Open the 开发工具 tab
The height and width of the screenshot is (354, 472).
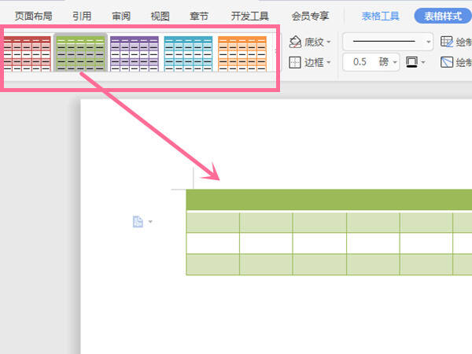click(x=250, y=16)
